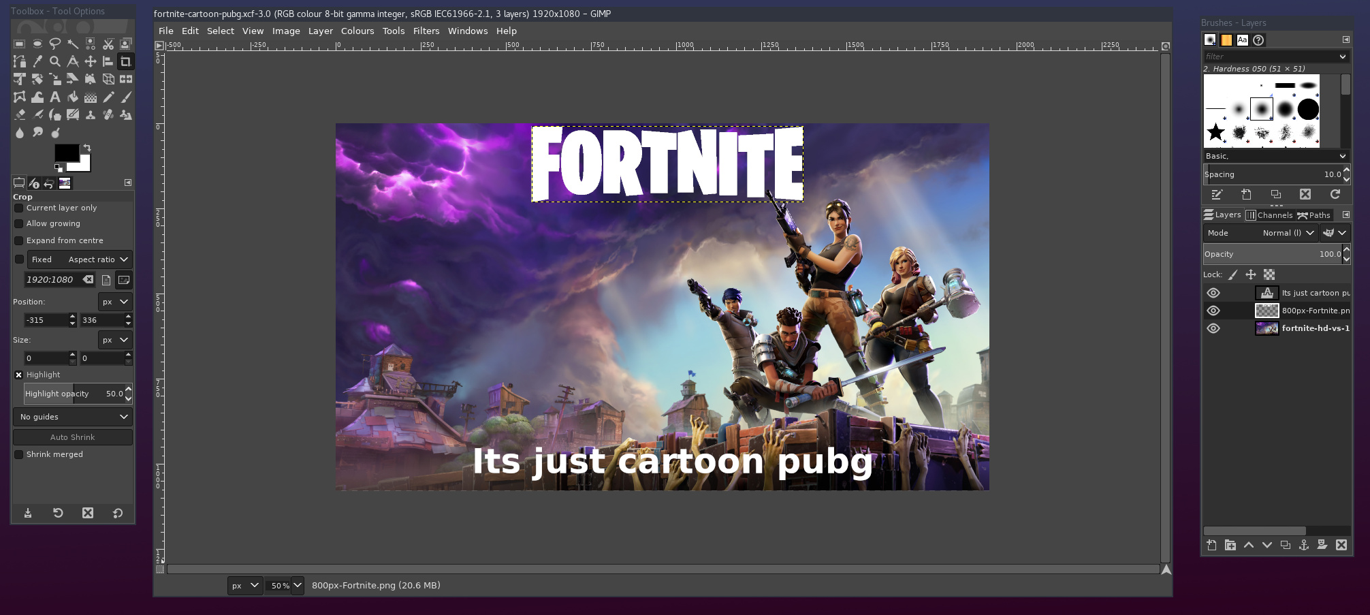The image size is (1370, 615).
Task: Open the Filters menu
Action: tap(426, 31)
